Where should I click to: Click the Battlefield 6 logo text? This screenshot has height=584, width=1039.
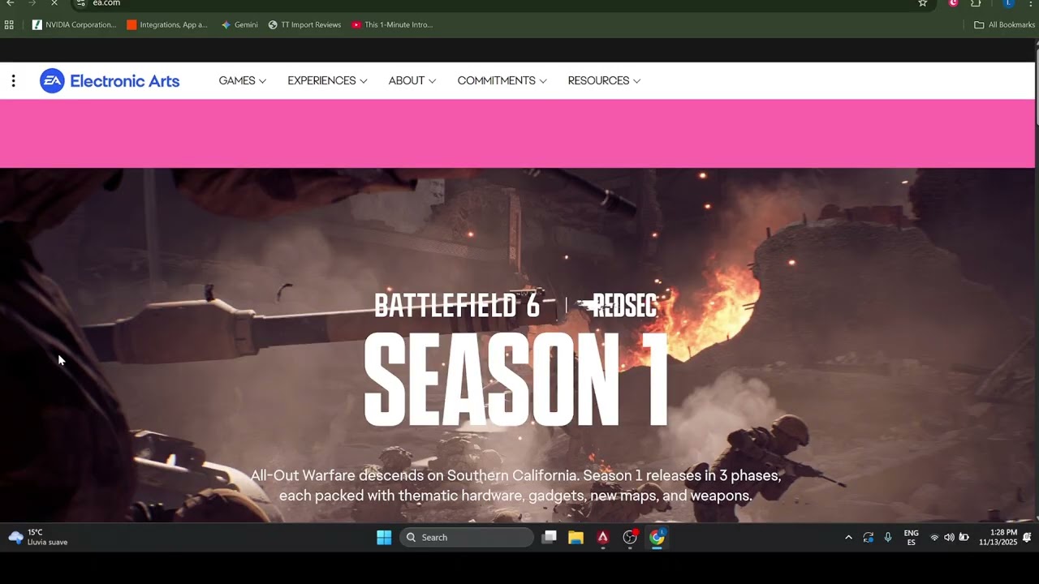click(457, 306)
